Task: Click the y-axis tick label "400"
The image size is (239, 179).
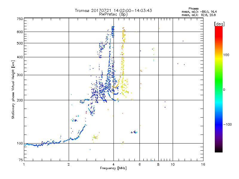Action: click(x=20, y=57)
